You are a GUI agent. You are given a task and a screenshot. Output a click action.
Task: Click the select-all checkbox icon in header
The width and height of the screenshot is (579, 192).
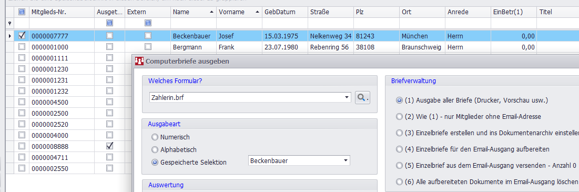[x=22, y=12]
